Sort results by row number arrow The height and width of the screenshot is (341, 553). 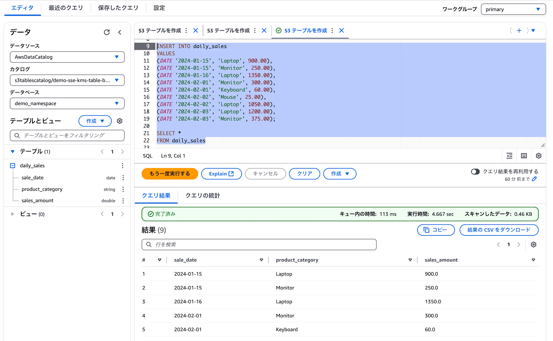pyautogui.click(x=160, y=260)
